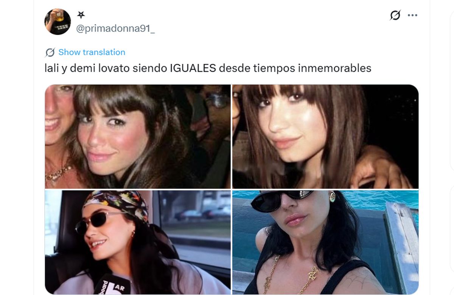Open the @primadonna91_ handle link

(115, 29)
